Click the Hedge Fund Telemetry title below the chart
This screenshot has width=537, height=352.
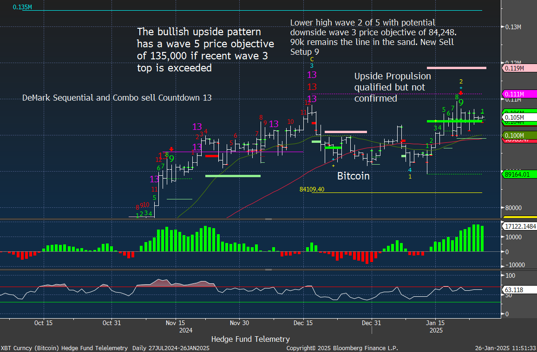250,339
